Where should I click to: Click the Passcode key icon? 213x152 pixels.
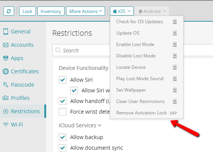pyautogui.click(x=6, y=85)
